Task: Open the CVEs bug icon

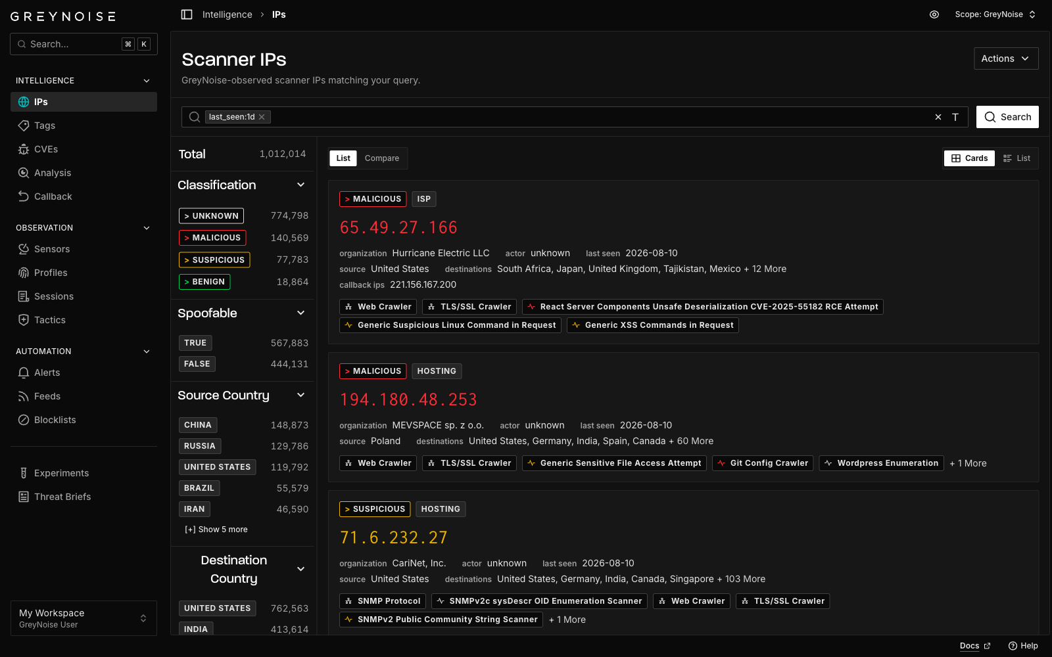Action: coord(24,149)
